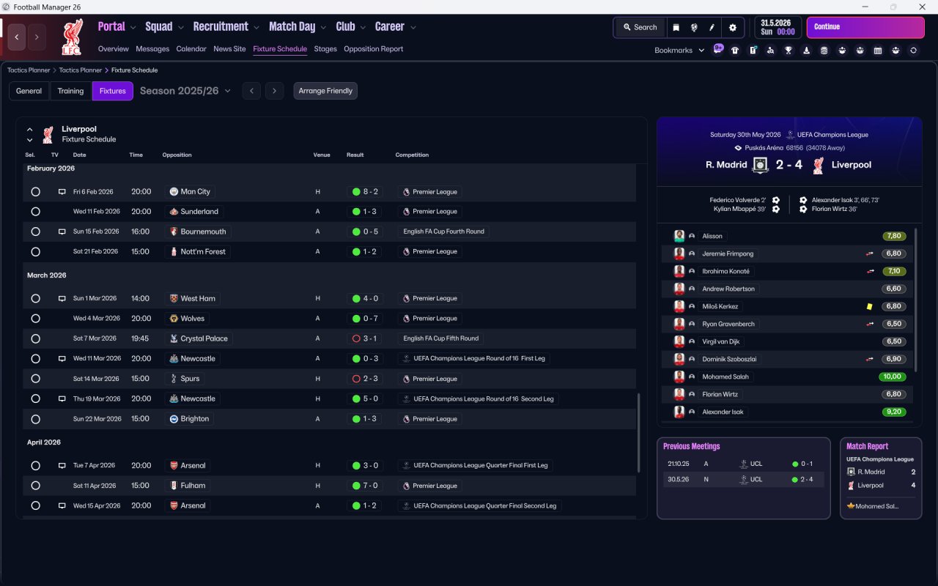This screenshot has height=586, width=938.
Task: Click the Liverpool crest in the Fixture Schedule panel
Action: click(48, 134)
